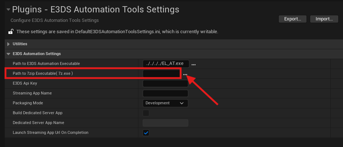
Task: Click the E3DS Automation Executable path field
Action: [166, 64]
